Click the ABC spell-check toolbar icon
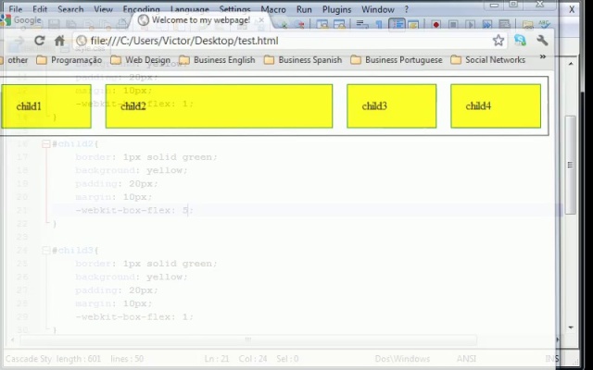This screenshot has height=370, width=593. 544,25
